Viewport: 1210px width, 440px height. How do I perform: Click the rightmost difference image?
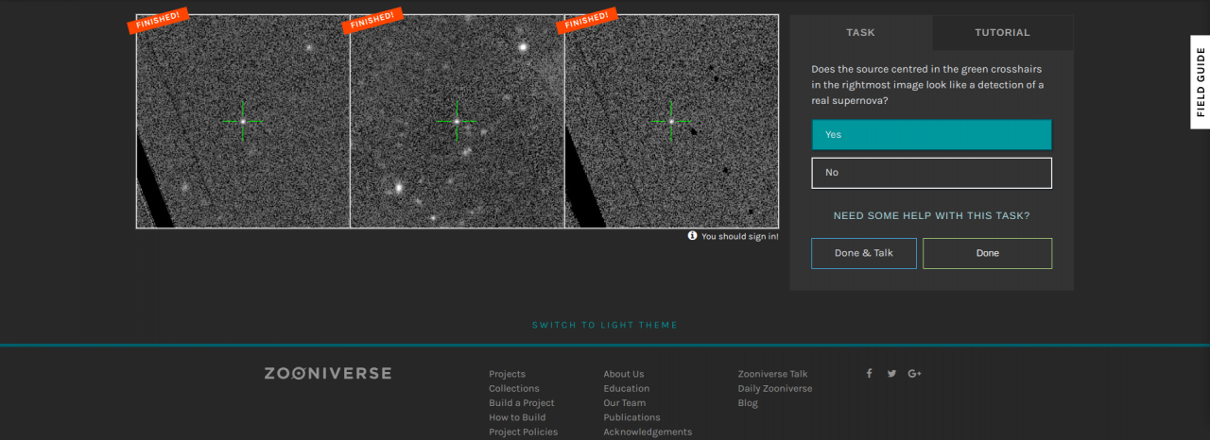pos(672,121)
